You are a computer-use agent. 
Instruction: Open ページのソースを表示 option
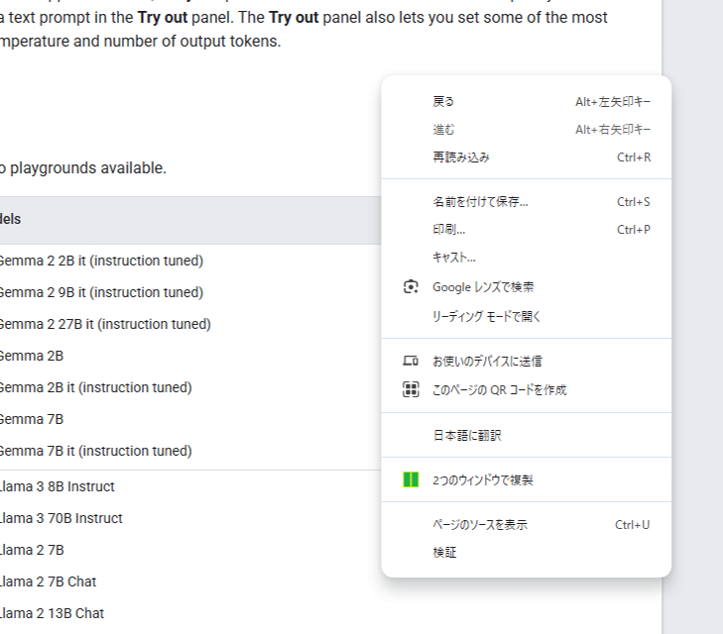(526, 524)
